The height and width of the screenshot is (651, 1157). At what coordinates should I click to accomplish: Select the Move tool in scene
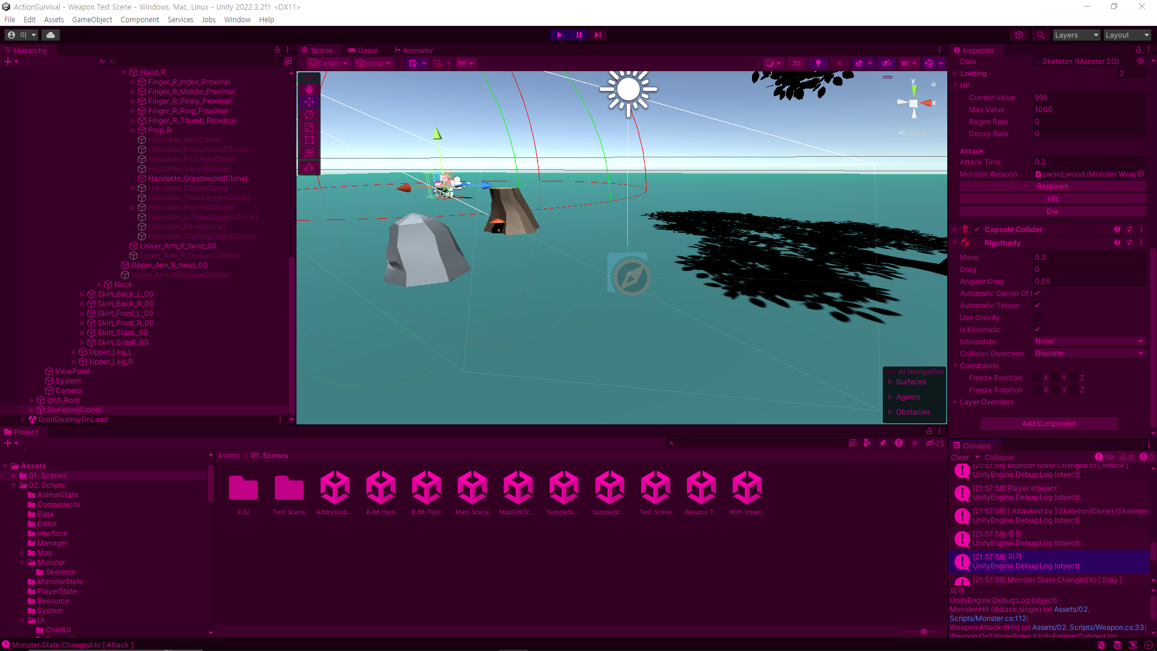pos(309,102)
